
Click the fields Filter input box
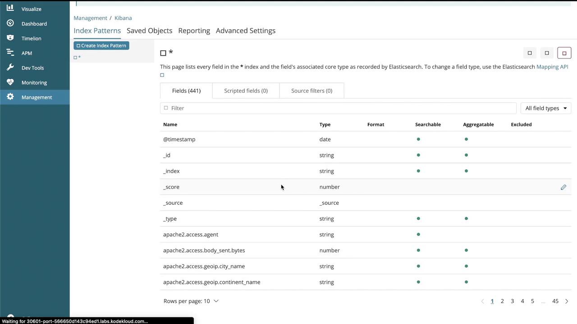tap(338, 108)
